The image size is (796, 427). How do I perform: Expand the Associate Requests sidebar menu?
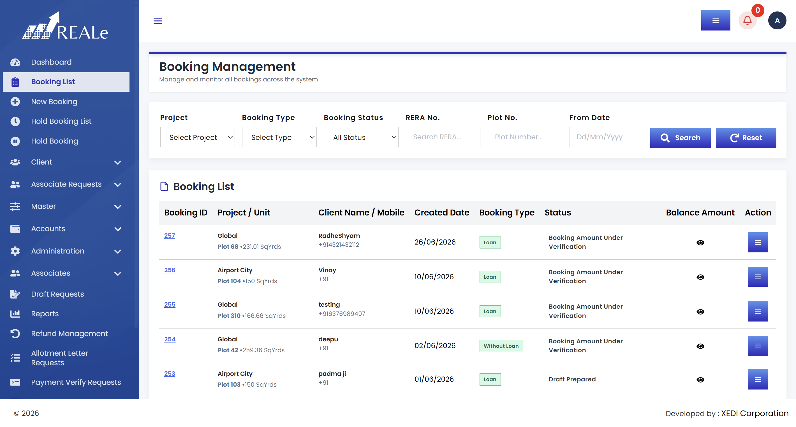(66, 184)
